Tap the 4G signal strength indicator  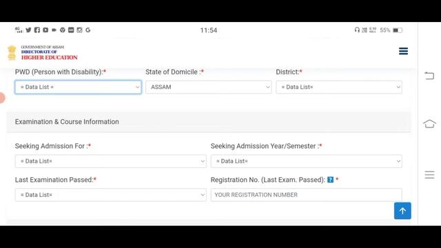(x=19, y=30)
